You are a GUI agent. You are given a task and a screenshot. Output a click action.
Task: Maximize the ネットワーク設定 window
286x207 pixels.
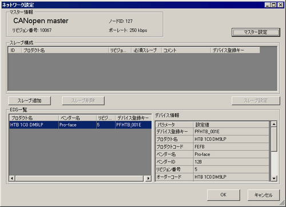[273, 5]
